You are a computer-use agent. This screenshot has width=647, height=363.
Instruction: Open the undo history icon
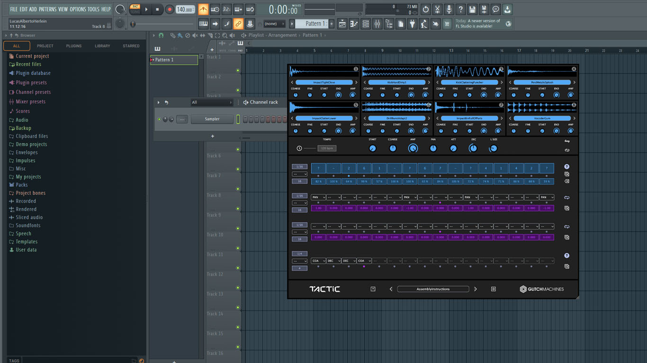(426, 9)
